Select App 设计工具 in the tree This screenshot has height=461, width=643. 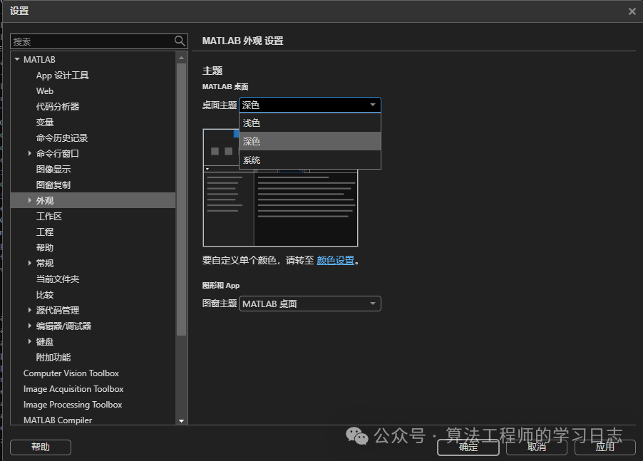pos(62,76)
